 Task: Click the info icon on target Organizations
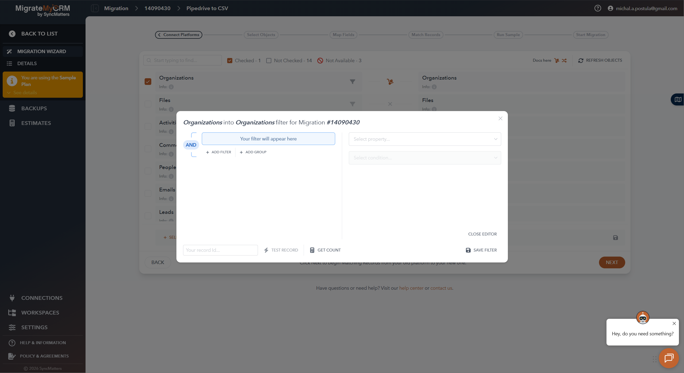click(x=434, y=87)
